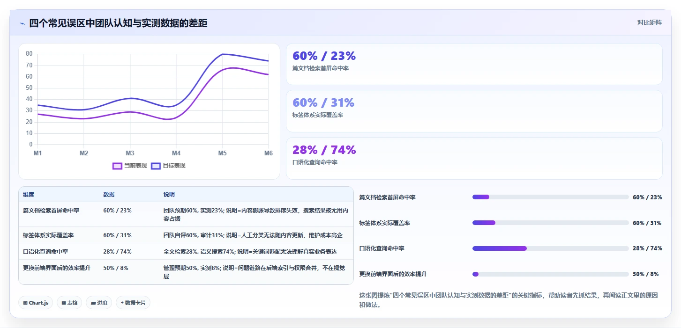Screen dimensions: 681x328
Task: Click the M1 axis label on chart
Action: (x=37, y=153)
